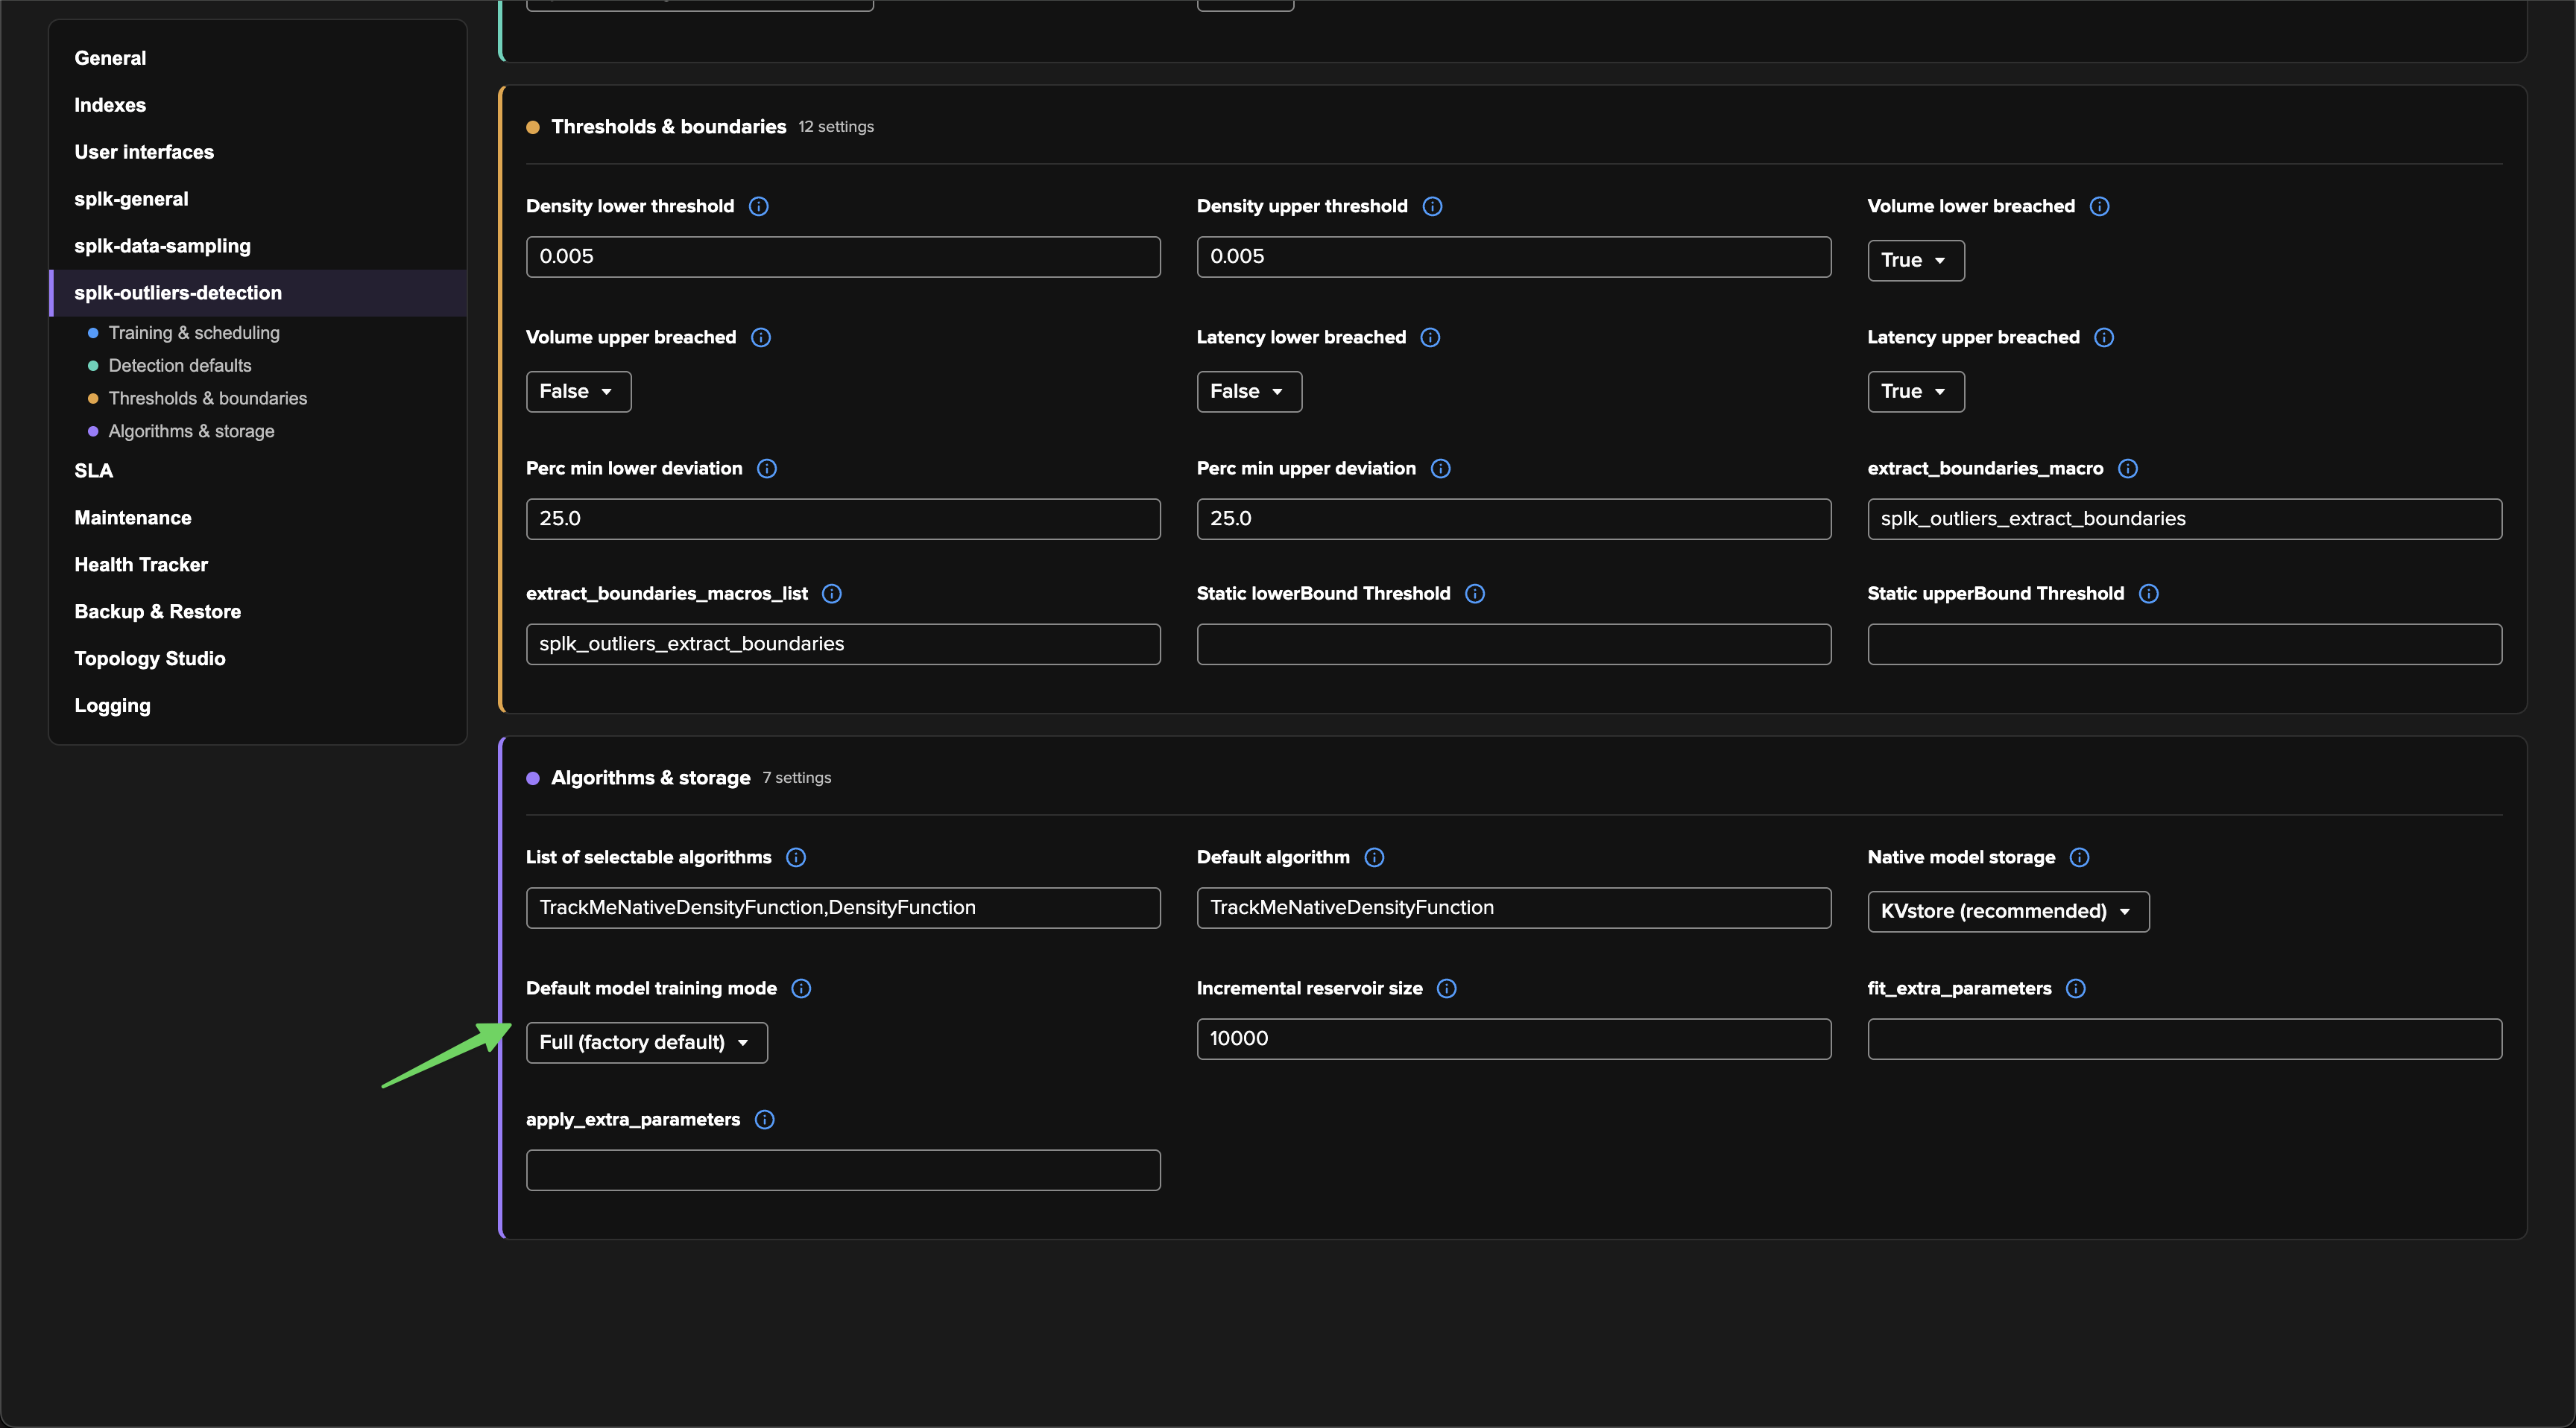Image resolution: width=2576 pixels, height=1428 pixels.
Task: Click apply_extra_parameters empty field
Action: click(843, 1170)
